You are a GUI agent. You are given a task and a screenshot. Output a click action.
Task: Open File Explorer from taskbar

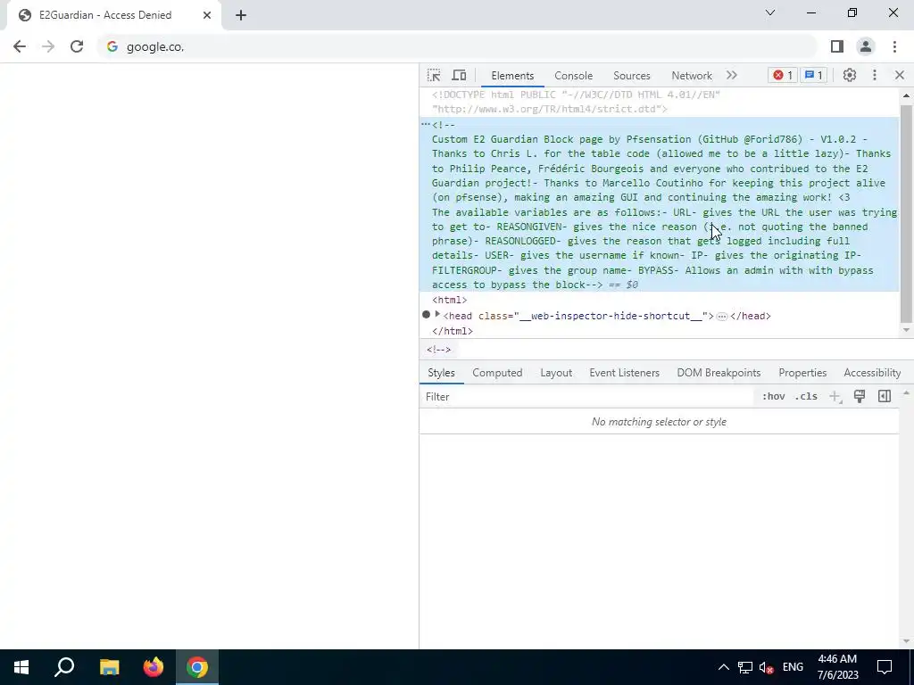tap(109, 667)
